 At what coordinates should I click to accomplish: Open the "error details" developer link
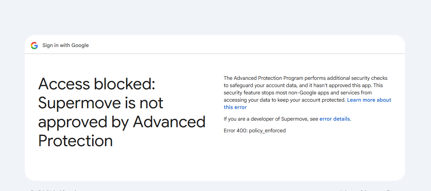tap(334, 119)
